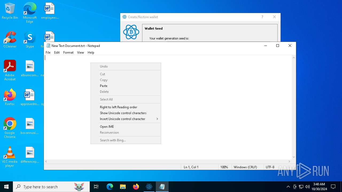This screenshot has width=342, height=192.
Task: Click the Notepad title bar icon
Action: 48,46
